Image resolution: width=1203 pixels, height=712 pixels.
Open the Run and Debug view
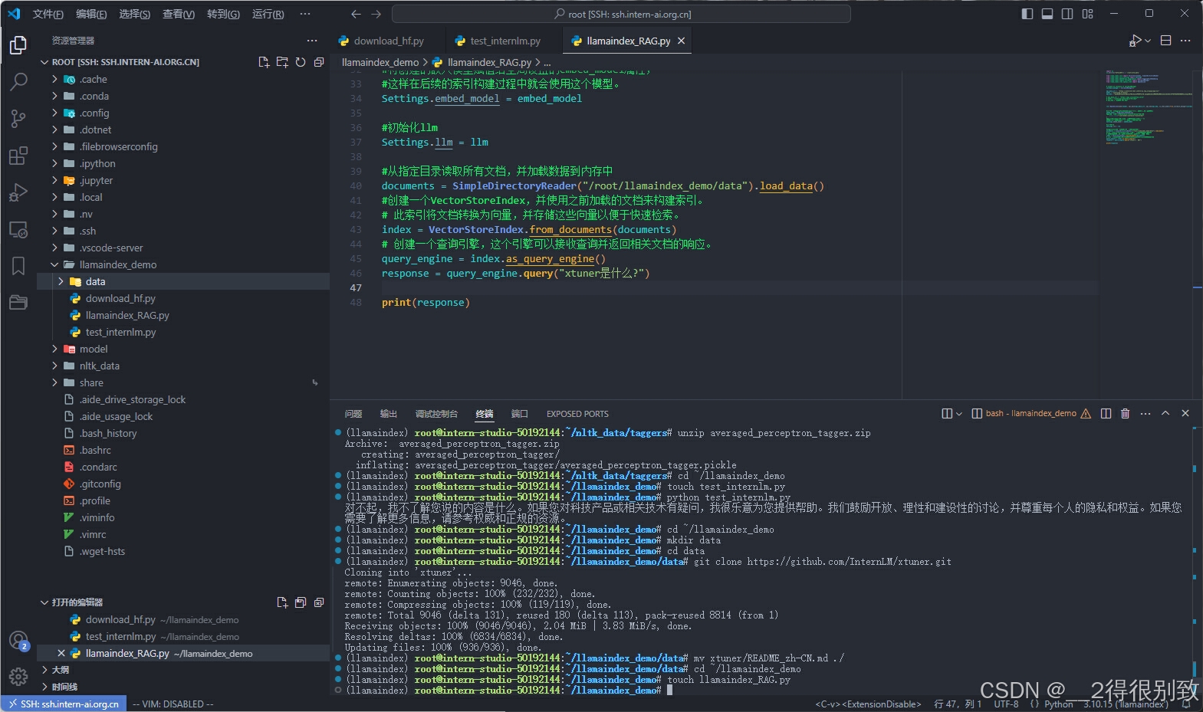point(18,192)
